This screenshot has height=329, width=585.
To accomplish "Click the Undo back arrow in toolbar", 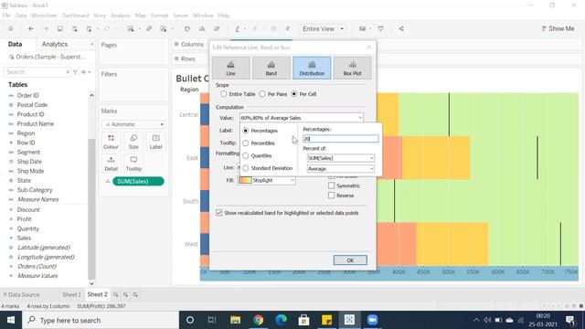I will (31, 28).
